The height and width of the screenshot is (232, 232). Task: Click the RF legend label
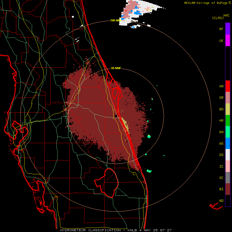221,29
